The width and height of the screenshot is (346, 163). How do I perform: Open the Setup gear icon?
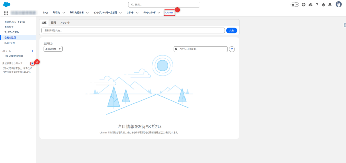pyautogui.click(x=323, y=5)
